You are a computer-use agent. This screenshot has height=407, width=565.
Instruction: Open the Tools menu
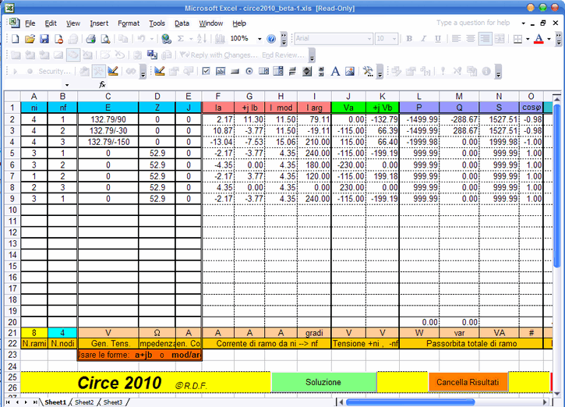tap(157, 23)
